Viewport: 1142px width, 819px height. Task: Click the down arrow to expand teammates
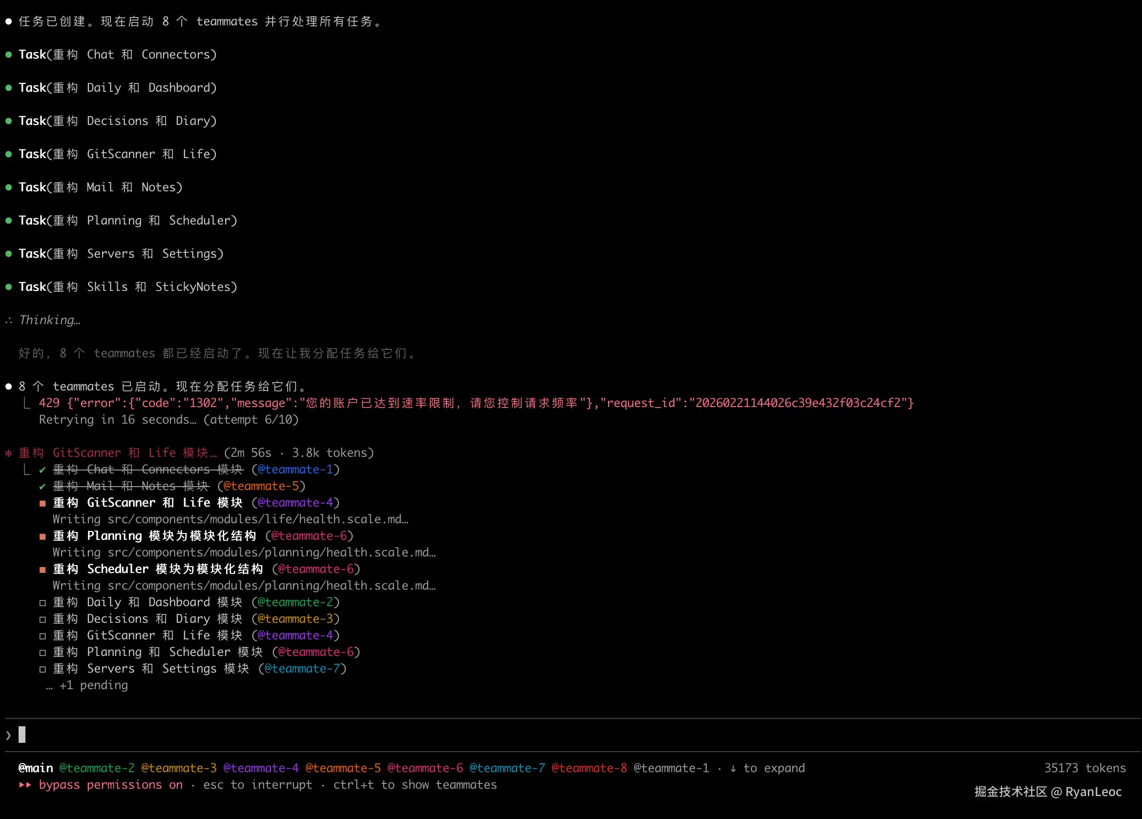tap(733, 768)
